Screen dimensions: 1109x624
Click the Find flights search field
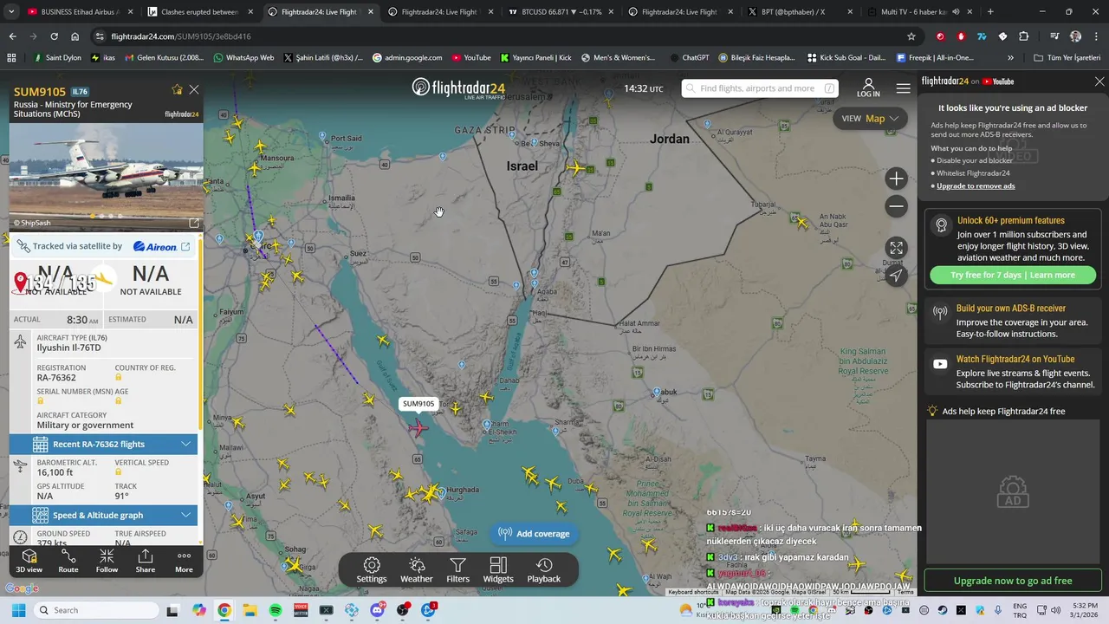tap(760, 88)
